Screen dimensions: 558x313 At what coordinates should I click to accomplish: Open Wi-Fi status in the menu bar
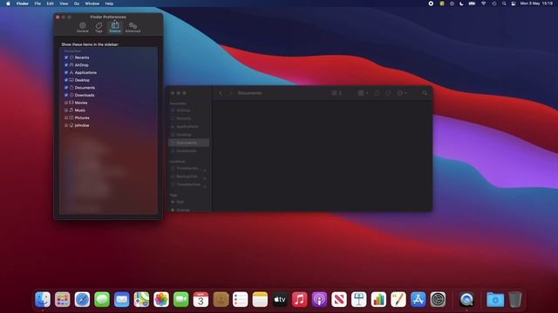pyautogui.click(x=483, y=3)
